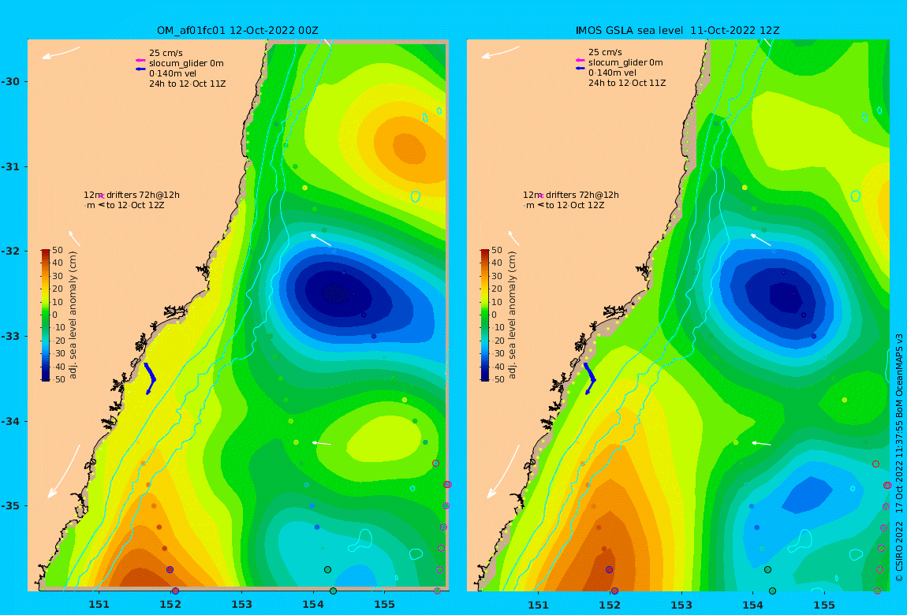This screenshot has height=615, width=907.
Task: Click the green circle marker near 154 on left map
Action: [x=328, y=570]
